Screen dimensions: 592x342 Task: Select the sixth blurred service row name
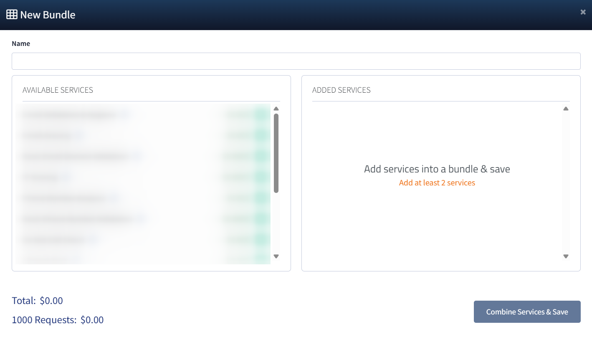(x=75, y=219)
